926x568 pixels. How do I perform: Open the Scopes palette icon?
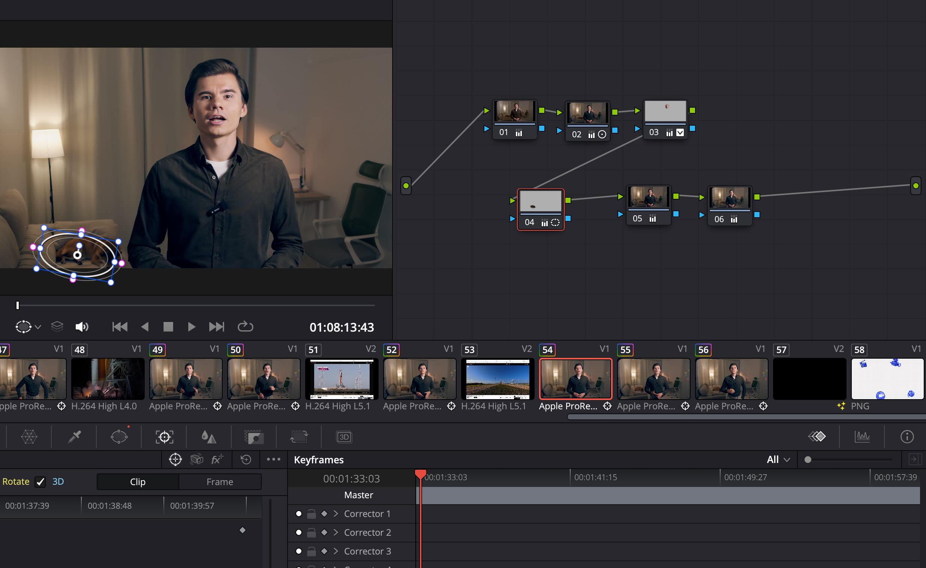[x=862, y=437]
